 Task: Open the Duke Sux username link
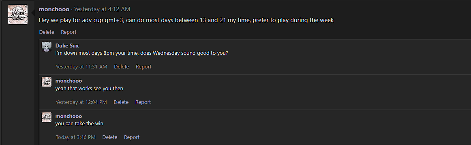point(67,46)
